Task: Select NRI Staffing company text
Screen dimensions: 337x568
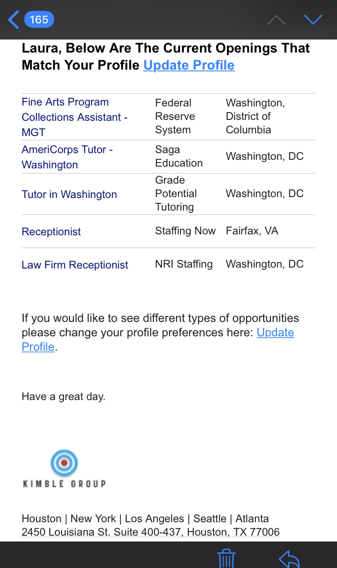Action: click(184, 264)
